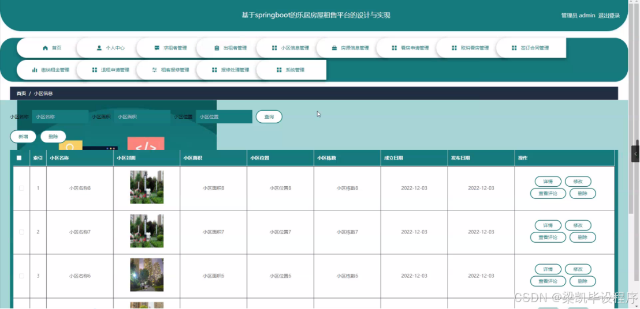Click 删除 in the 小区名称8 row
Screen dimensions: 640x309
coord(582,194)
